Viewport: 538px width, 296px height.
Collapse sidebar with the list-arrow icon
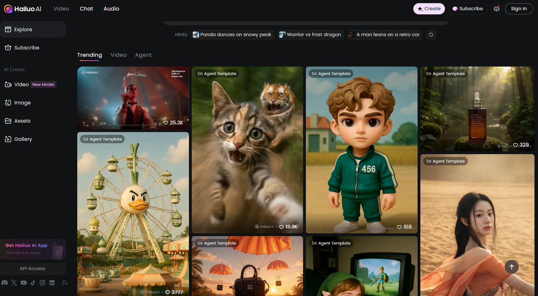click(65, 283)
